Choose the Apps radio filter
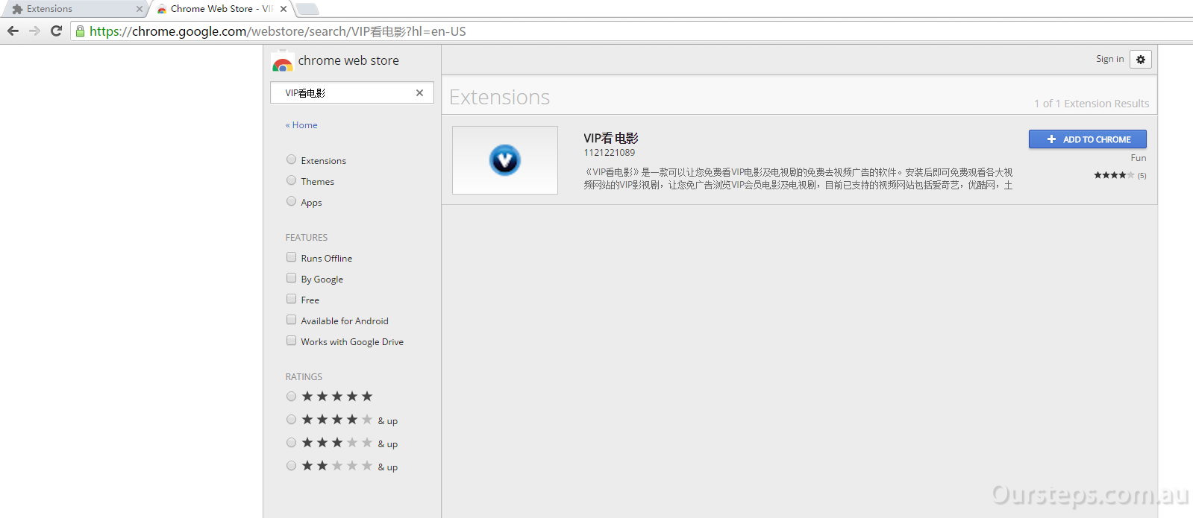Screen dimensions: 1193x518 (x=292, y=201)
